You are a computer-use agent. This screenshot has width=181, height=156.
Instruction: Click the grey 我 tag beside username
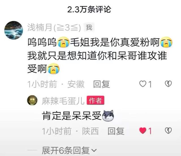(89, 27)
